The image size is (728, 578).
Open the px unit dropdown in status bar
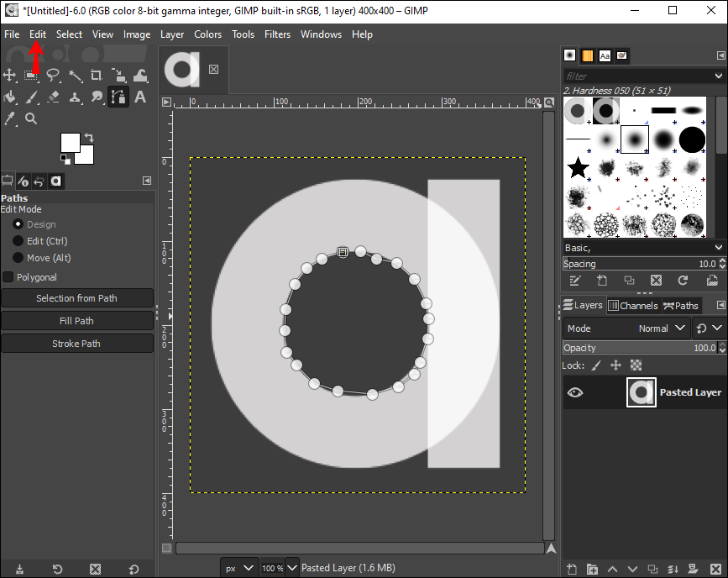click(x=239, y=568)
